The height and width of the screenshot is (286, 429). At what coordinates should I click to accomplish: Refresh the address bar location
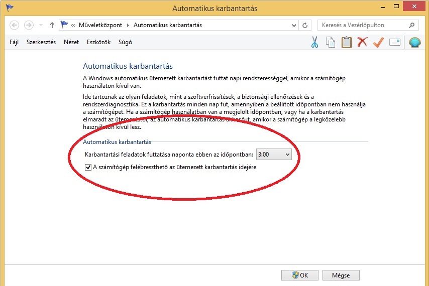click(x=305, y=25)
